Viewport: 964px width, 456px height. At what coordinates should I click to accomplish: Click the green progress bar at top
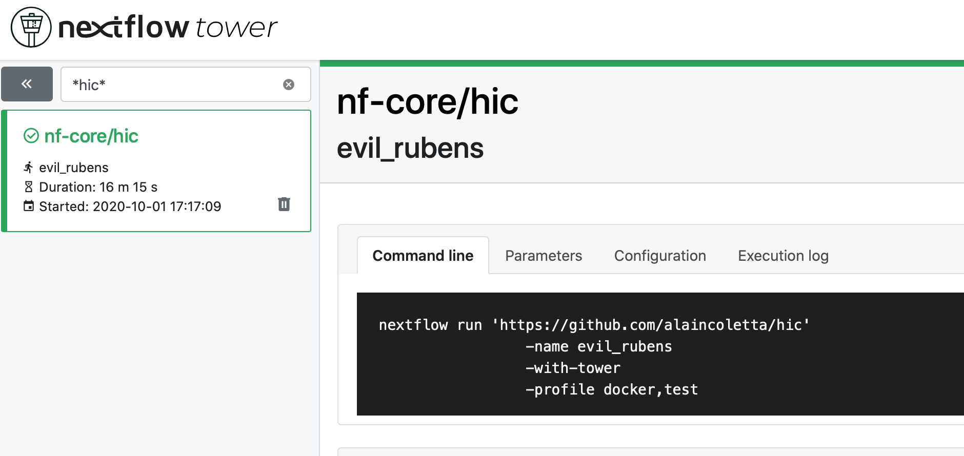[x=641, y=64]
